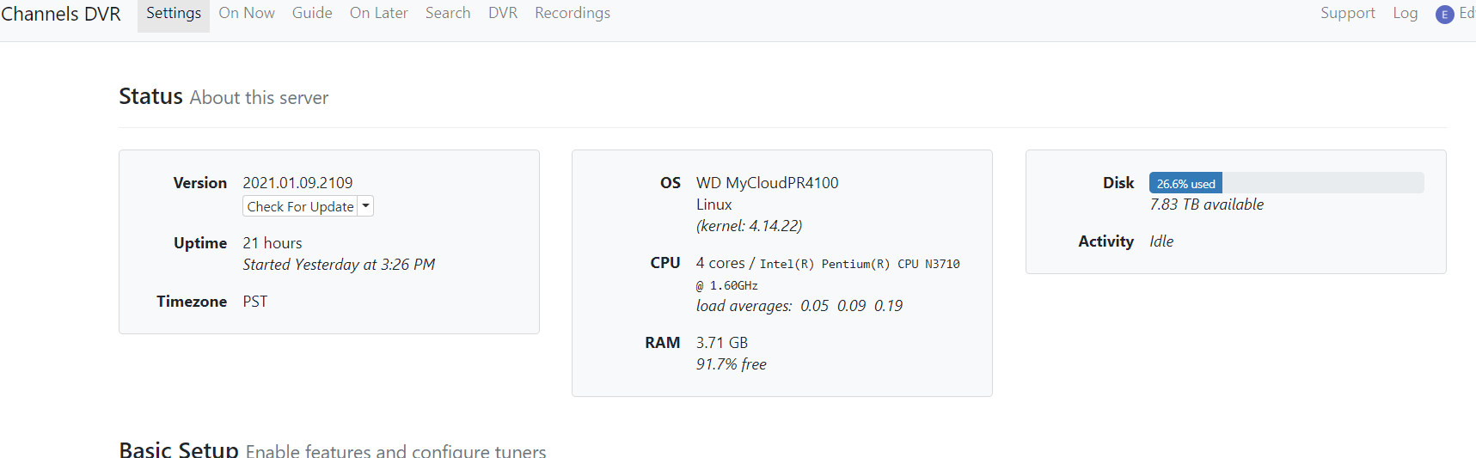
Task: Click the WD MyCloudPR4100 OS text
Action: pos(767,183)
